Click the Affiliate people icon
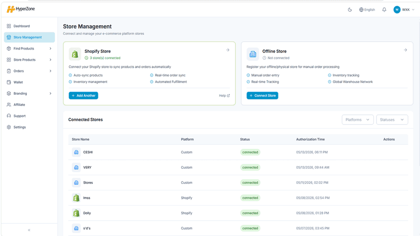 9,105
